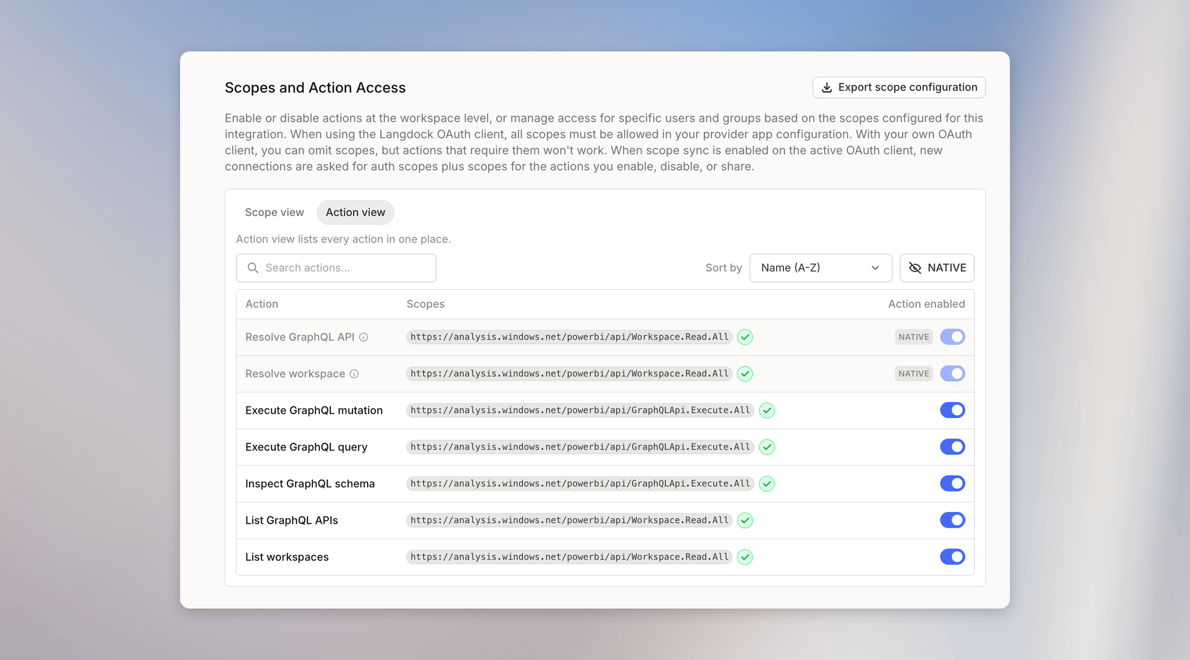
Task: Disable the Execute GraphQL query action
Action: (952, 447)
